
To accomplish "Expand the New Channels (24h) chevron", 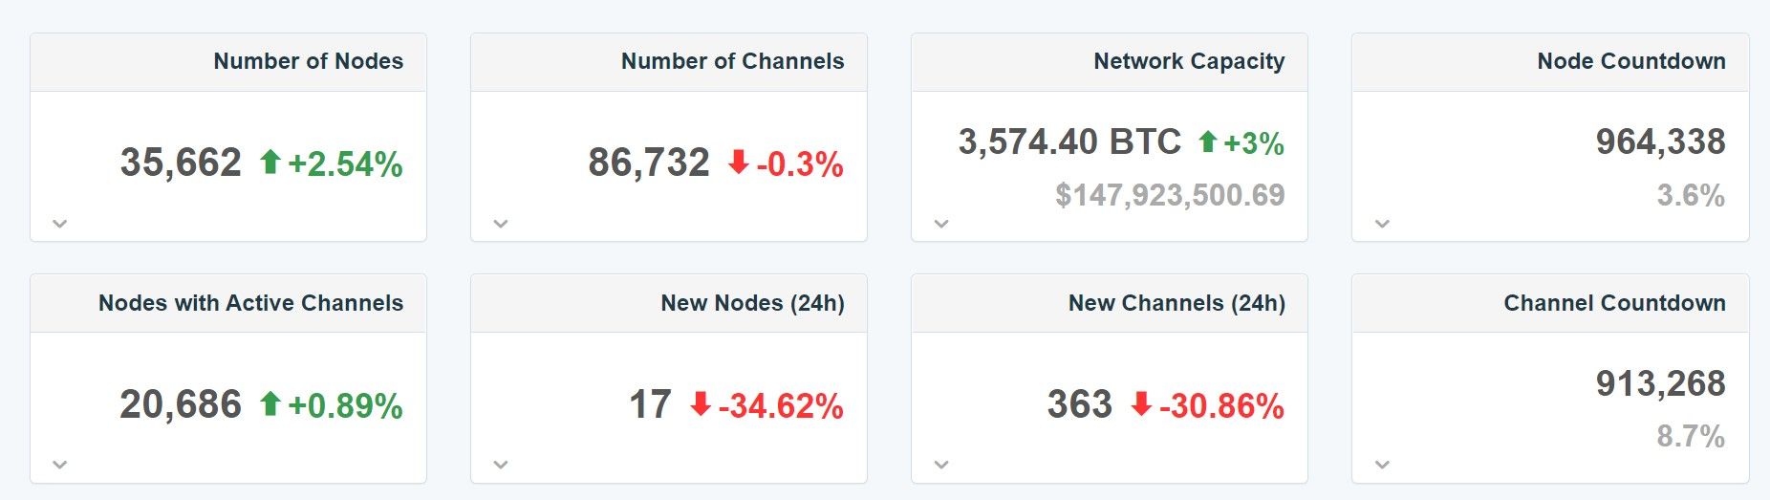I will [x=941, y=465].
